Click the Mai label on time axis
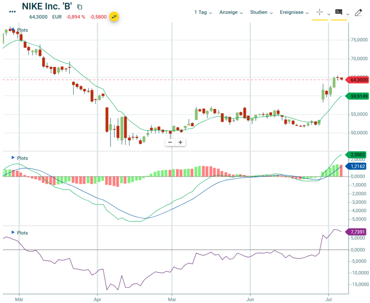 (x=172, y=299)
